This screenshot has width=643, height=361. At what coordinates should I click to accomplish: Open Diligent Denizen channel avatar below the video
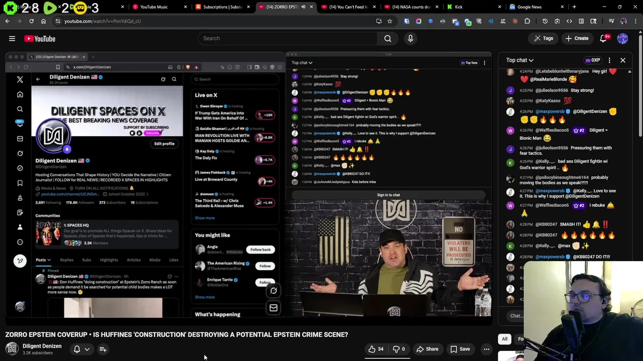(12, 349)
